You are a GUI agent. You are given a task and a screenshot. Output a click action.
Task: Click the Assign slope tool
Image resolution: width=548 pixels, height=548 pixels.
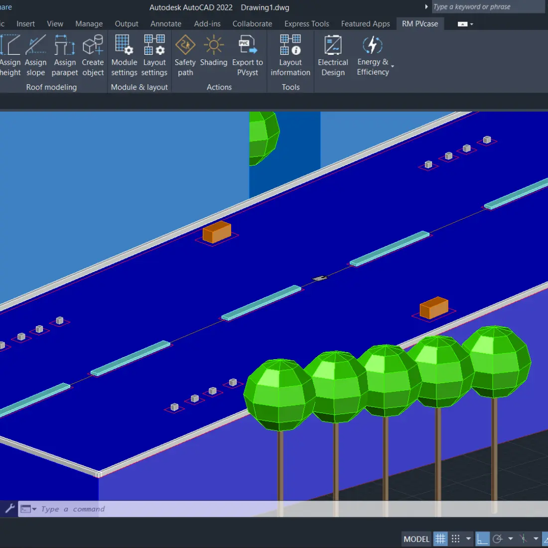pyautogui.click(x=35, y=55)
